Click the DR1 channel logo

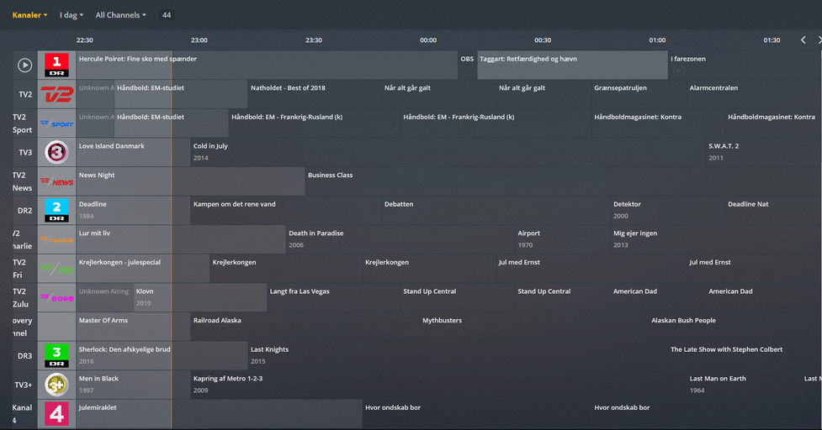pyautogui.click(x=56, y=65)
